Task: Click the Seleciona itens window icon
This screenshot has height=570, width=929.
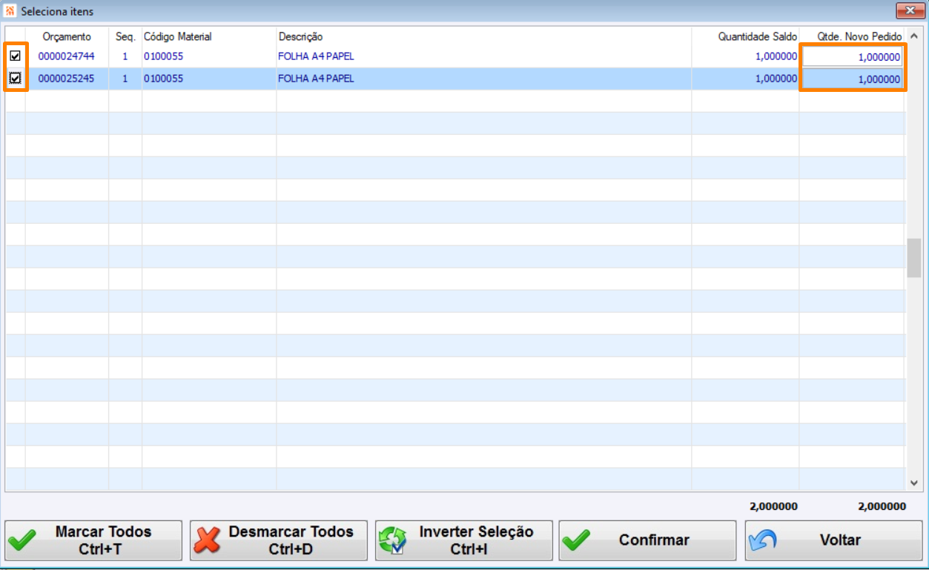Action: pos(10,12)
